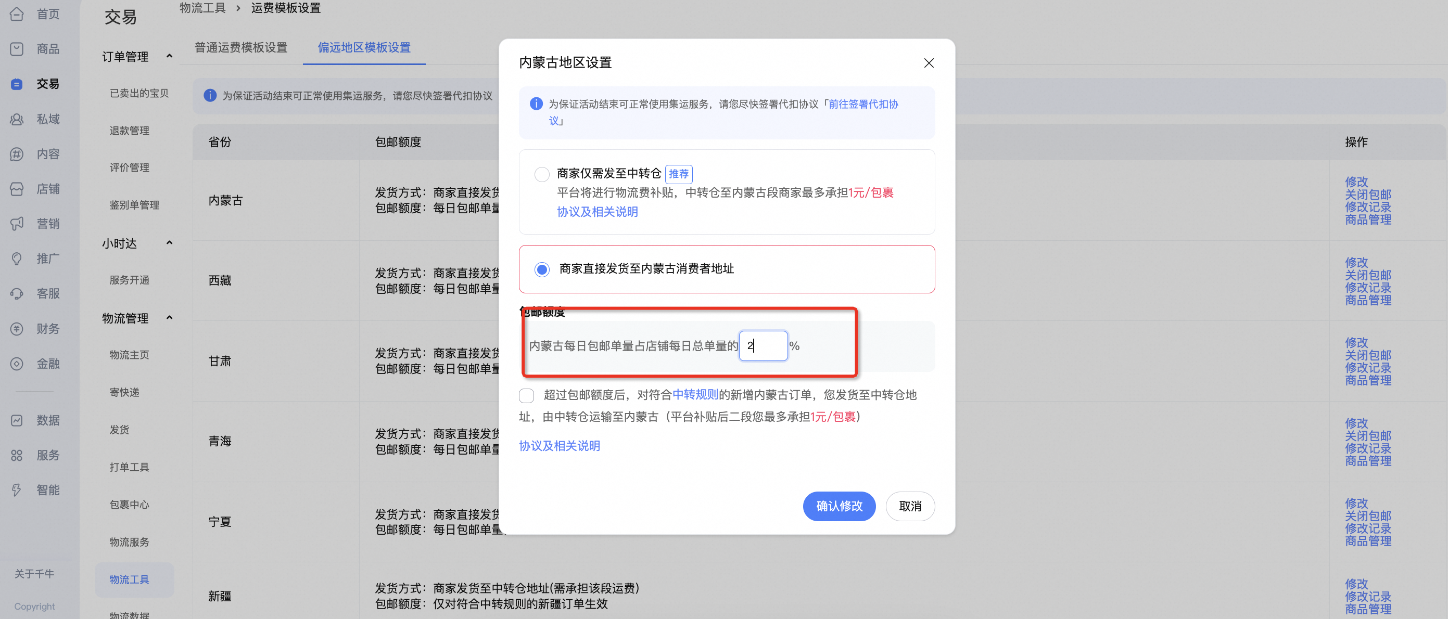Click the 财务 yen coin icon
Viewport: 1448px width, 619px height.
click(17, 329)
